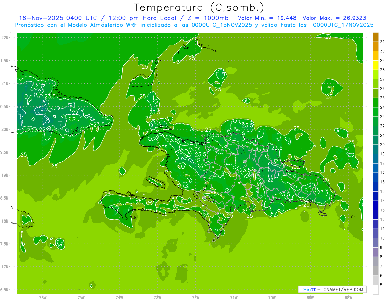The image size is (391, 302).
Task: Click the legend swatch between 30 and 31
Action: point(376,47)
